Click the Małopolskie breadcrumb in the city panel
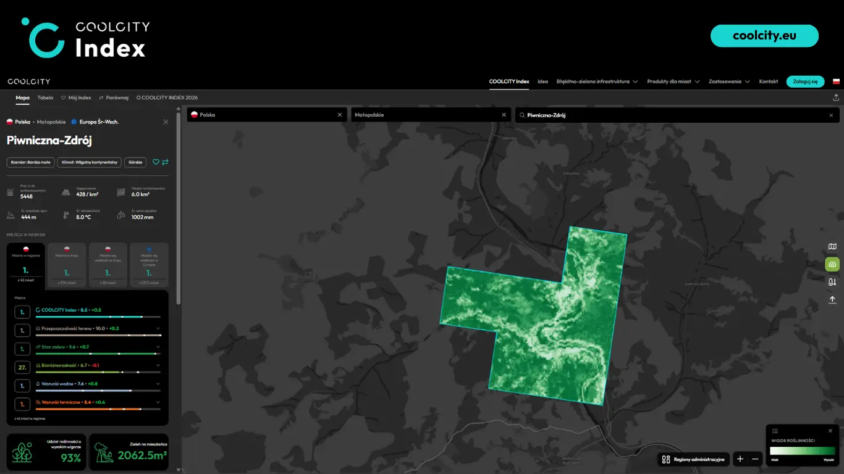The height and width of the screenshot is (474, 844). coord(51,122)
